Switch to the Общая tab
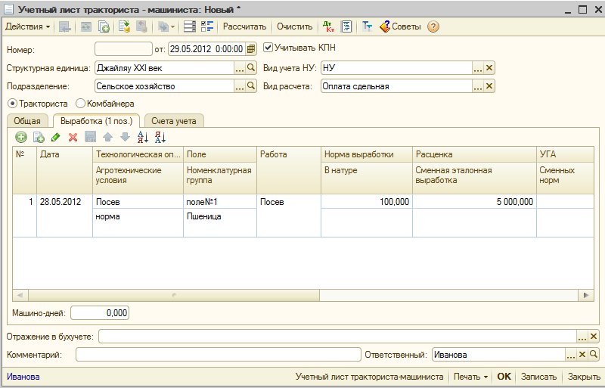 tap(27, 121)
